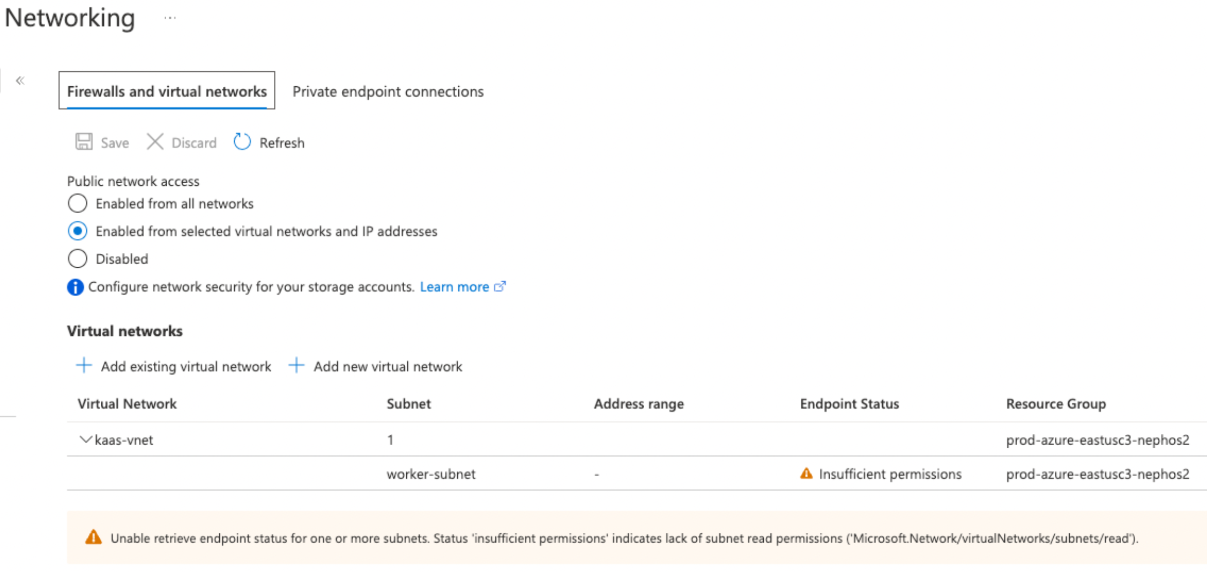
Task: Click the warning icon next to Insufficient permissions
Action: (806, 474)
